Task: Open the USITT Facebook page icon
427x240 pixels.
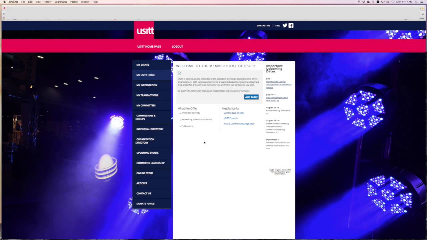Action: click(x=291, y=25)
